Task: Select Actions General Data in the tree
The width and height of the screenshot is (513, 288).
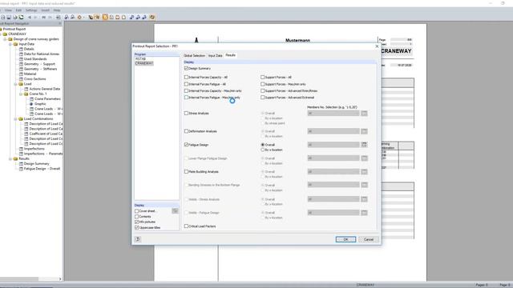Action: tap(45, 89)
